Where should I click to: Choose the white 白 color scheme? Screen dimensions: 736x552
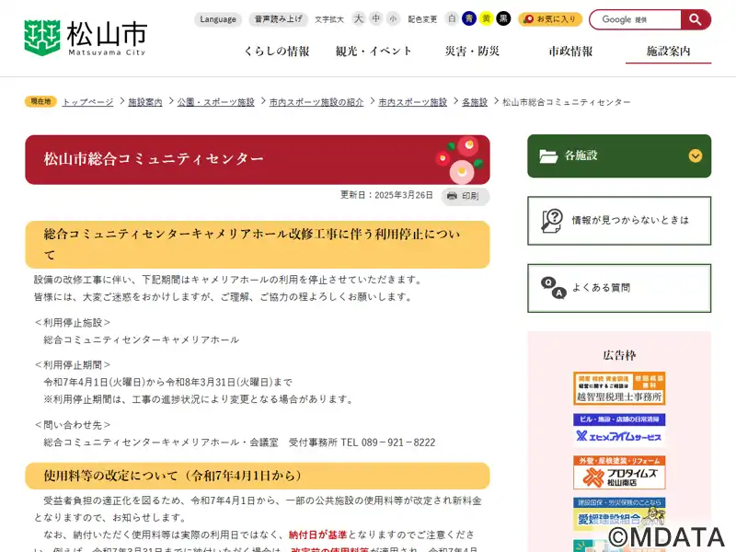point(452,18)
